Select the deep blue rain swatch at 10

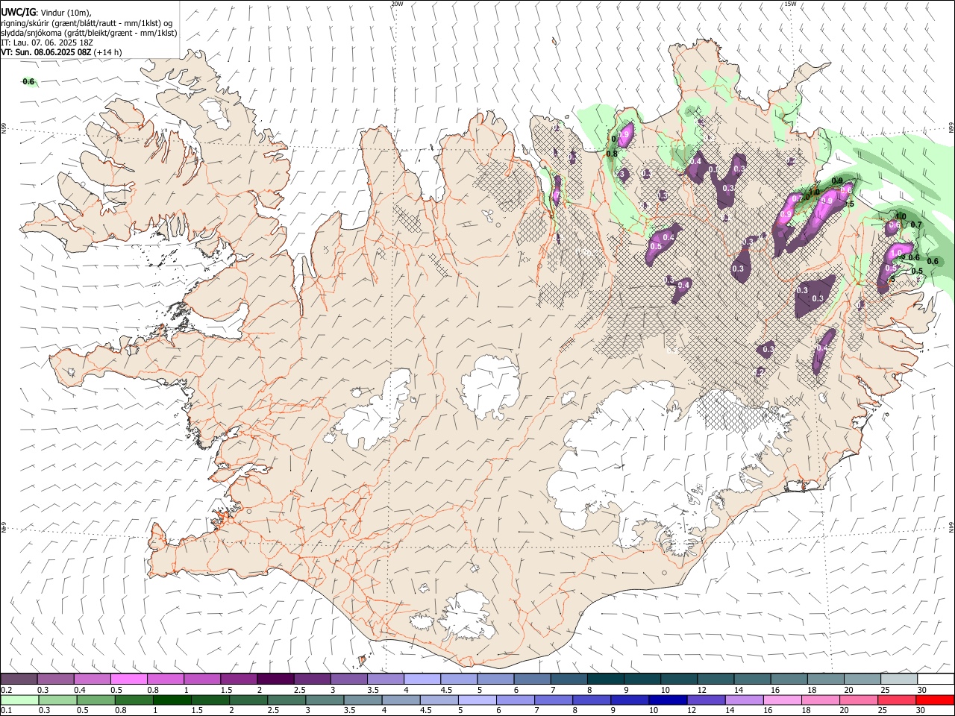click(668, 700)
